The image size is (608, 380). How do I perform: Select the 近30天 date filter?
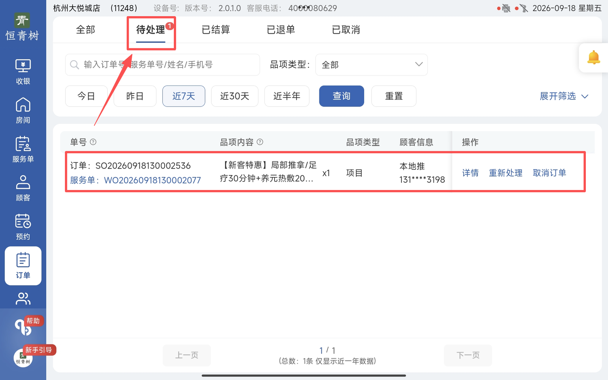coord(235,96)
